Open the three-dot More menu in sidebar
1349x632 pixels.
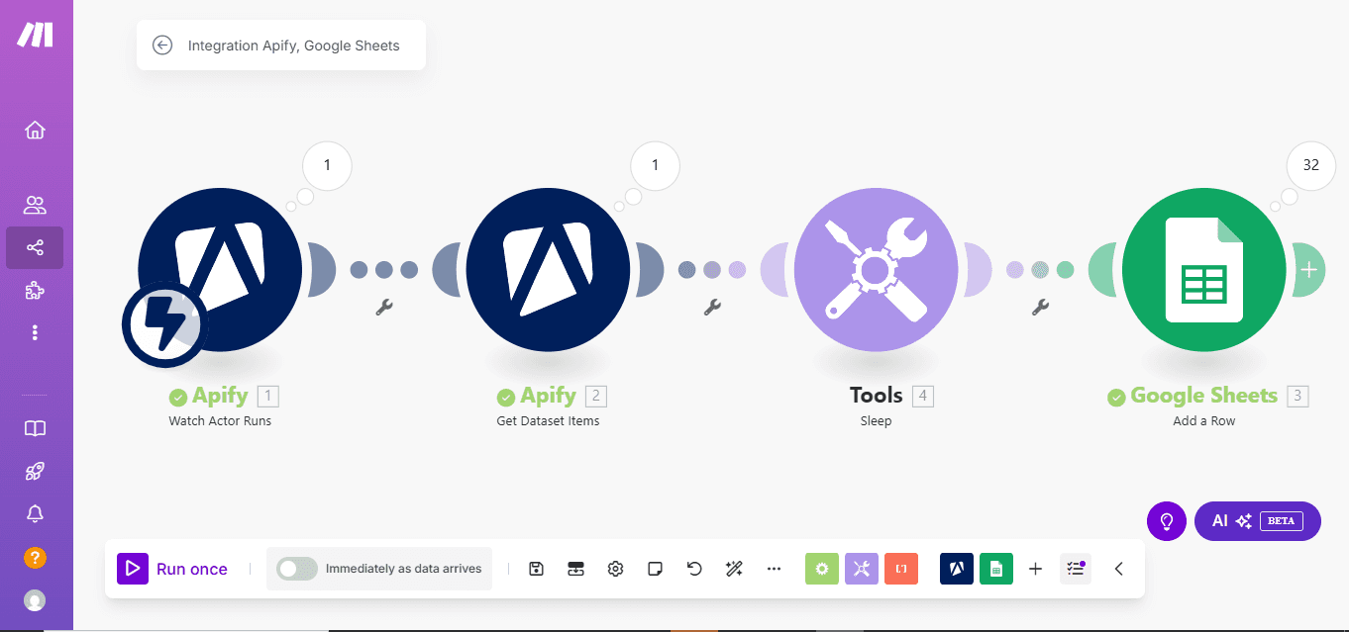coord(35,332)
